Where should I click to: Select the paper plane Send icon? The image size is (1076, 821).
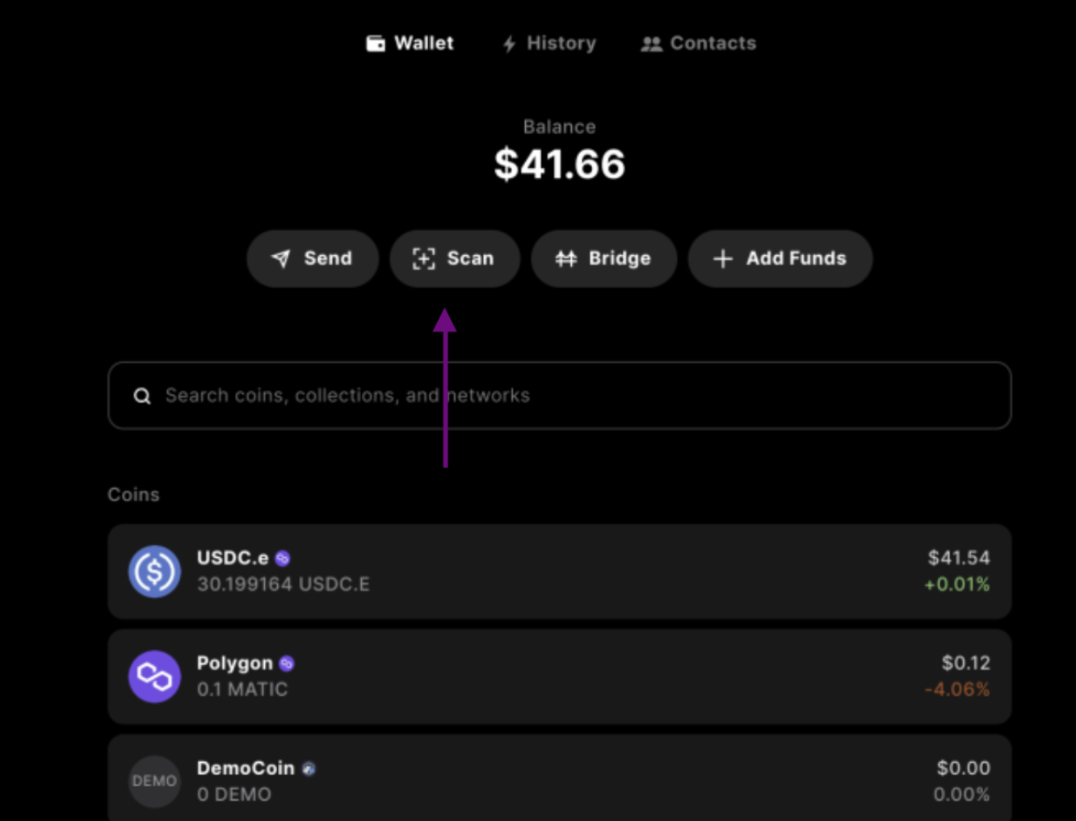point(279,258)
